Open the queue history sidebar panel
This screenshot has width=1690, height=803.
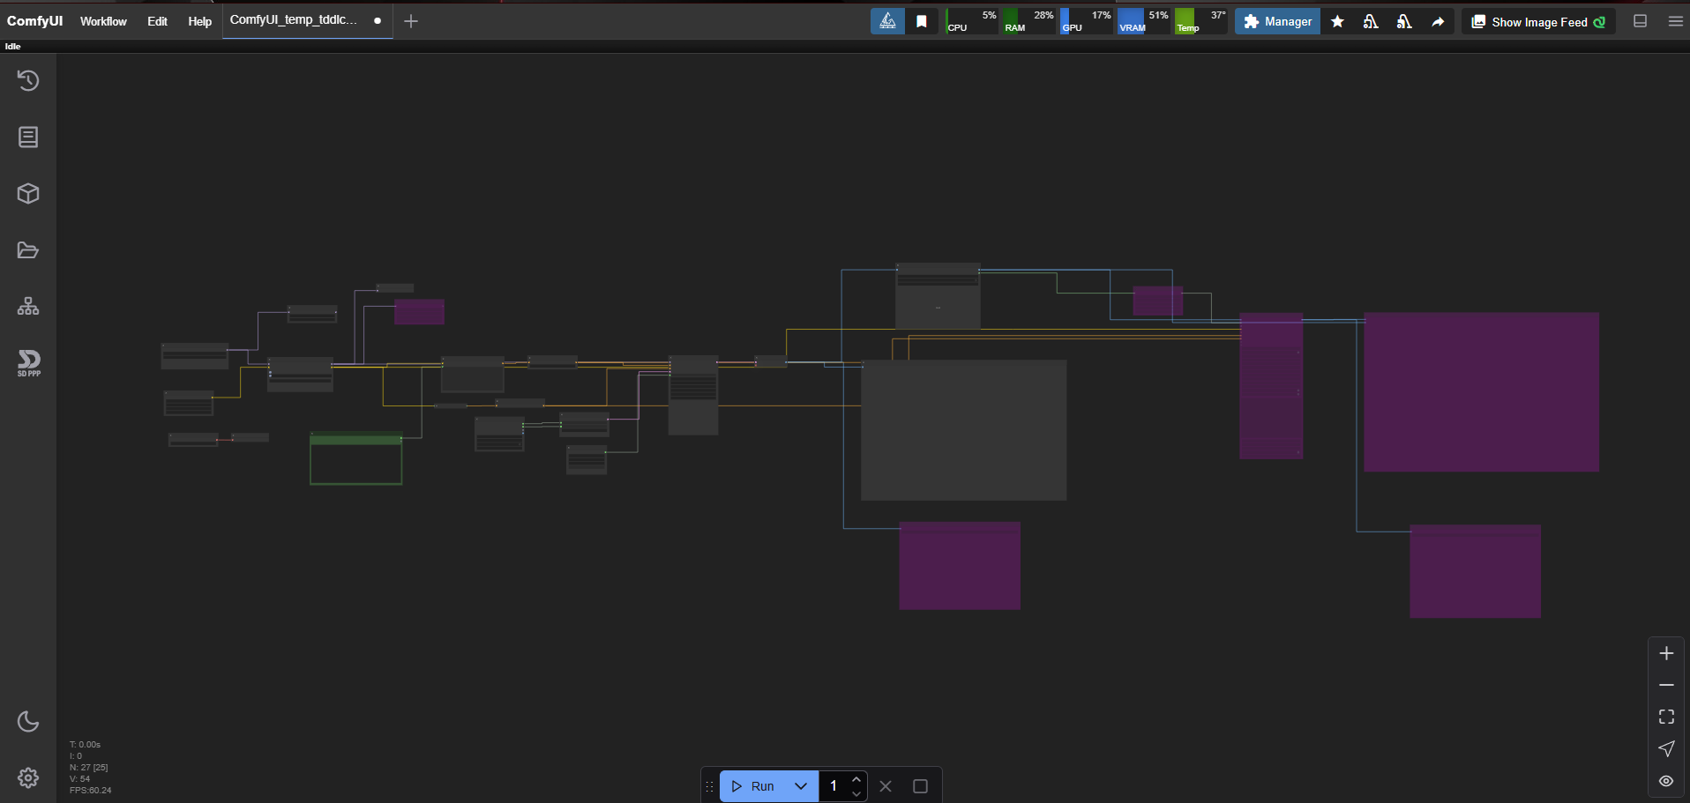(28, 81)
